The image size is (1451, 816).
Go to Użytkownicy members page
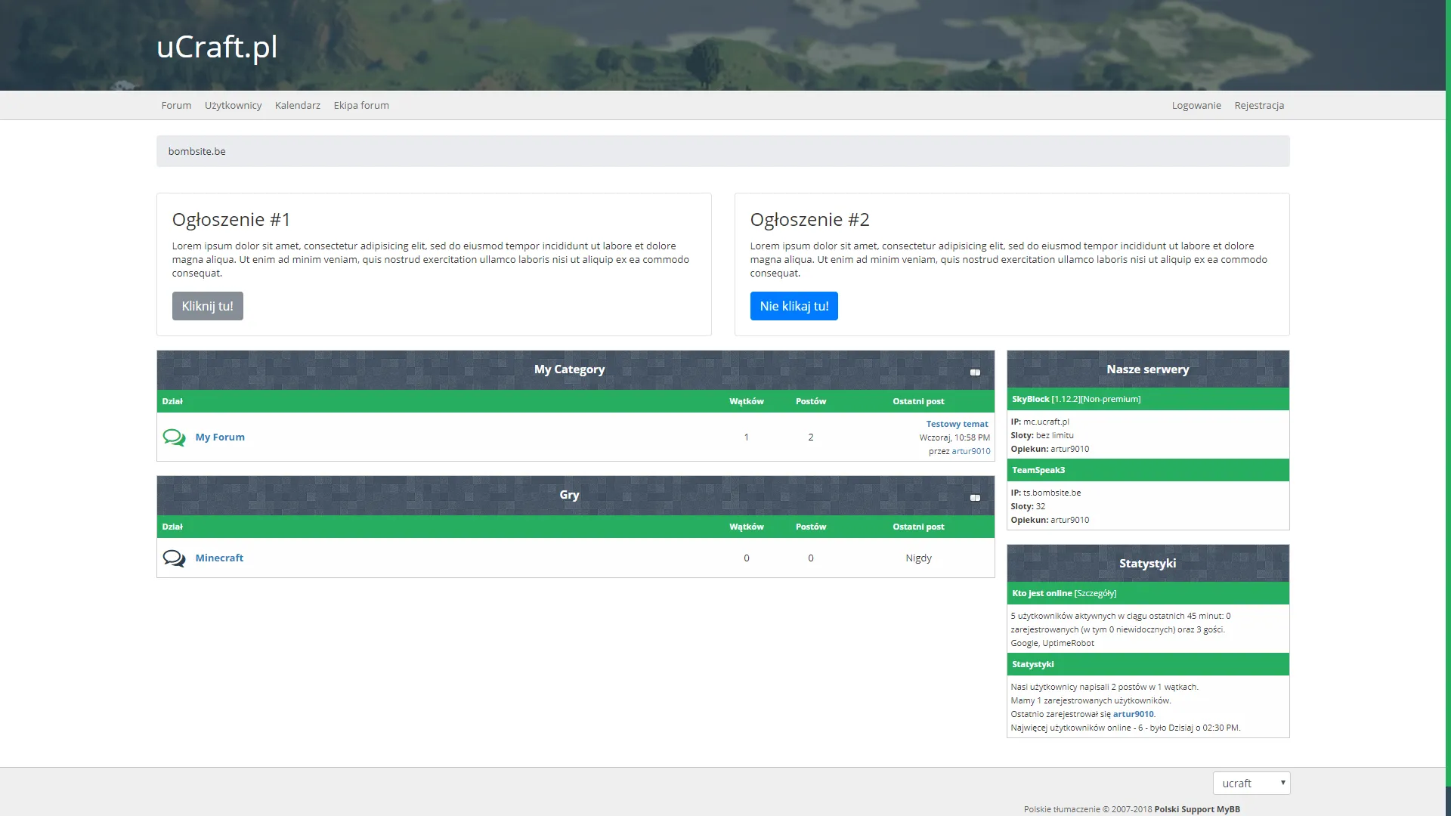click(x=233, y=106)
